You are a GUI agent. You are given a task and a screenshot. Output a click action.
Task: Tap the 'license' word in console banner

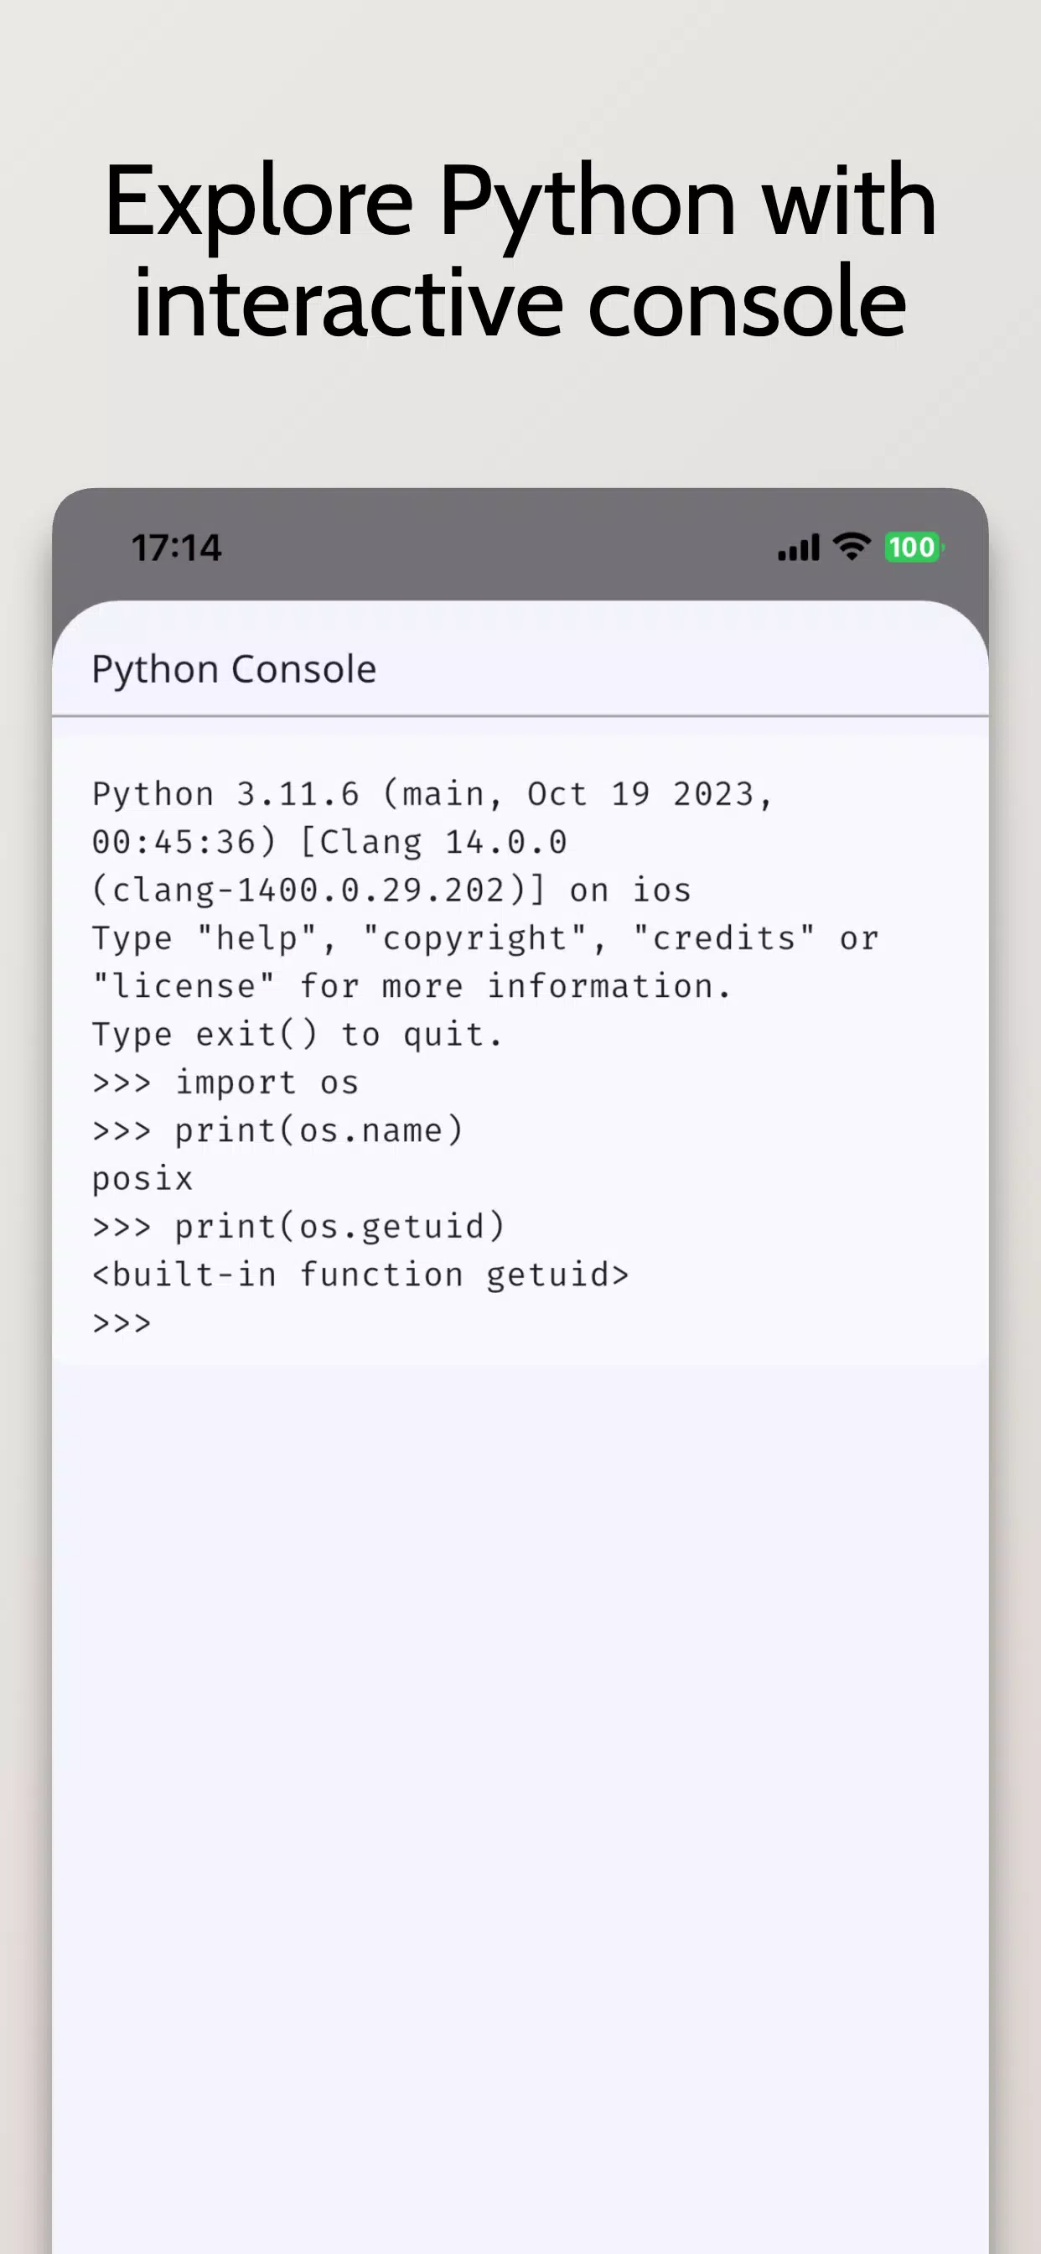click(x=184, y=986)
